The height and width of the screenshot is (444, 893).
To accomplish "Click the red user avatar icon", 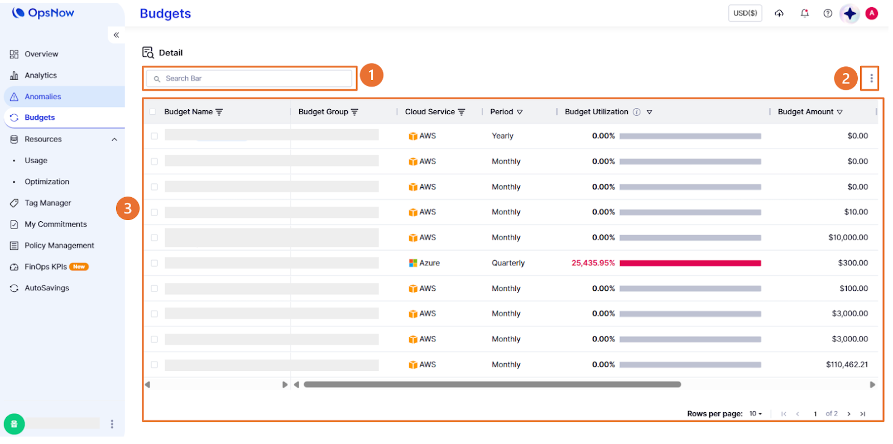I will (x=871, y=13).
